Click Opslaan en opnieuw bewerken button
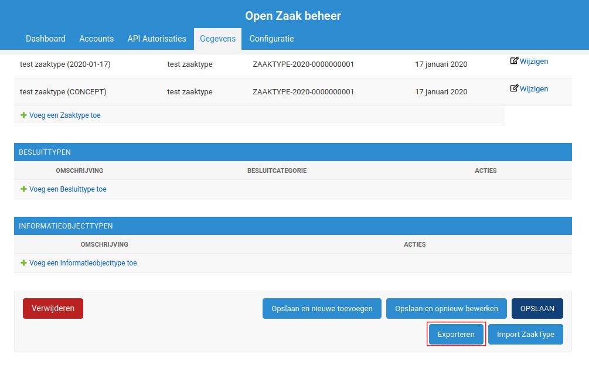The image size is (589, 392). tap(446, 308)
